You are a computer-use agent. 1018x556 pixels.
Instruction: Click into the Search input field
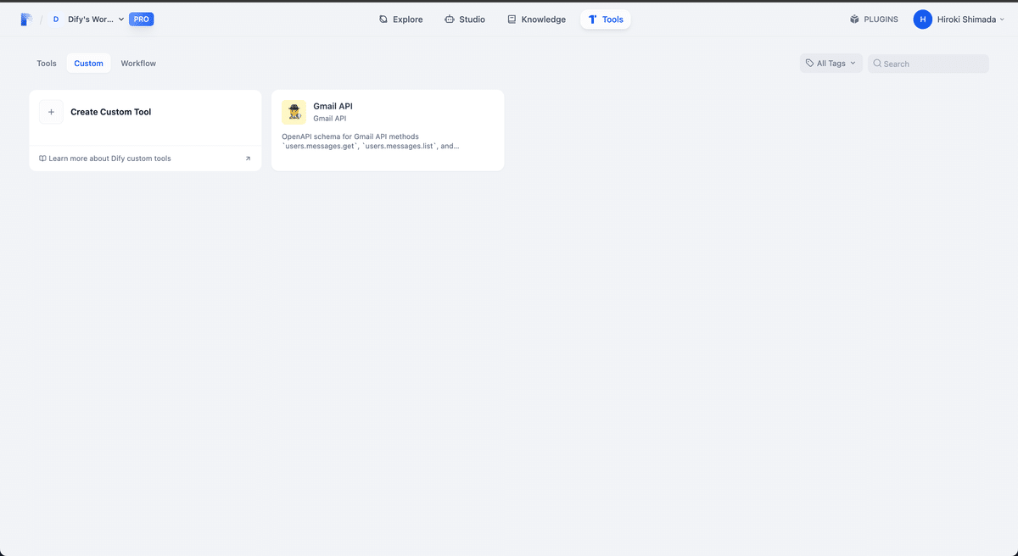pyautogui.click(x=927, y=63)
